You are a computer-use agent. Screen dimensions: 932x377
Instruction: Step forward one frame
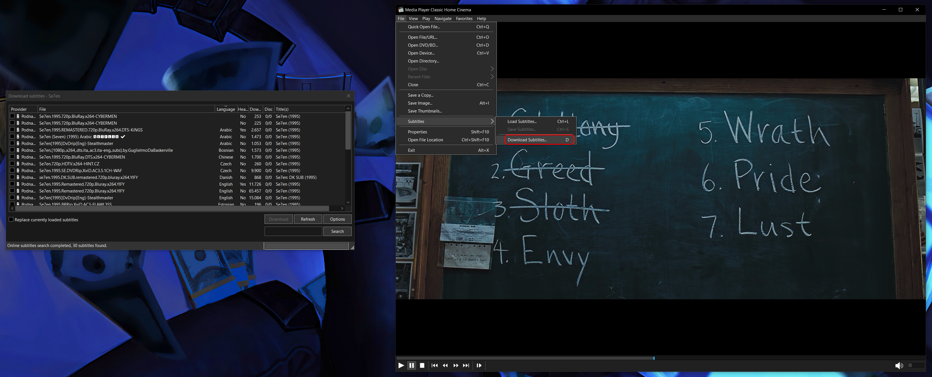point(479,365)
